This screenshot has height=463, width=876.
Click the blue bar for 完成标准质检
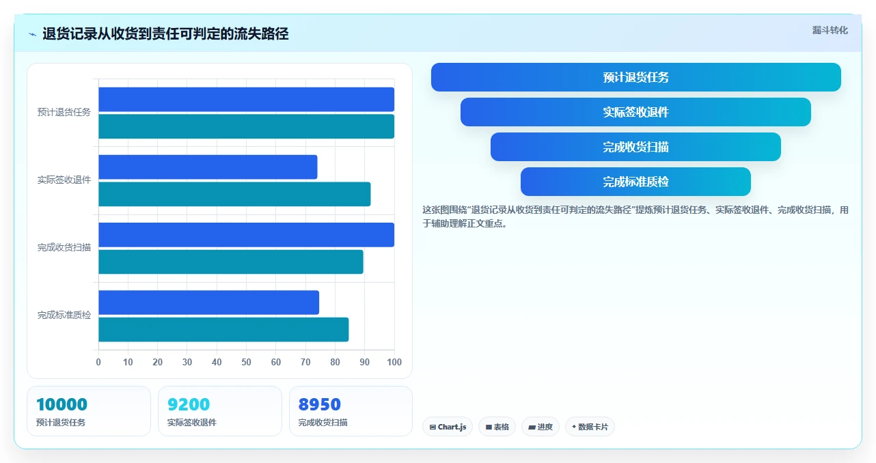coord(209,303)
